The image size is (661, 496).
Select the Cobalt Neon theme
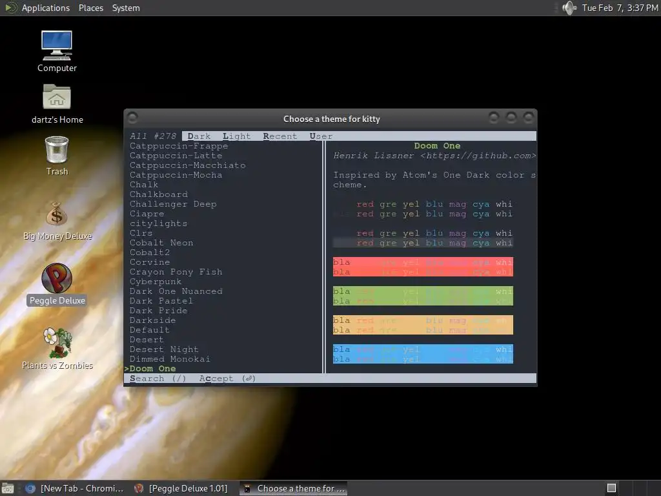pyautogui.click(x=161, y=243)
